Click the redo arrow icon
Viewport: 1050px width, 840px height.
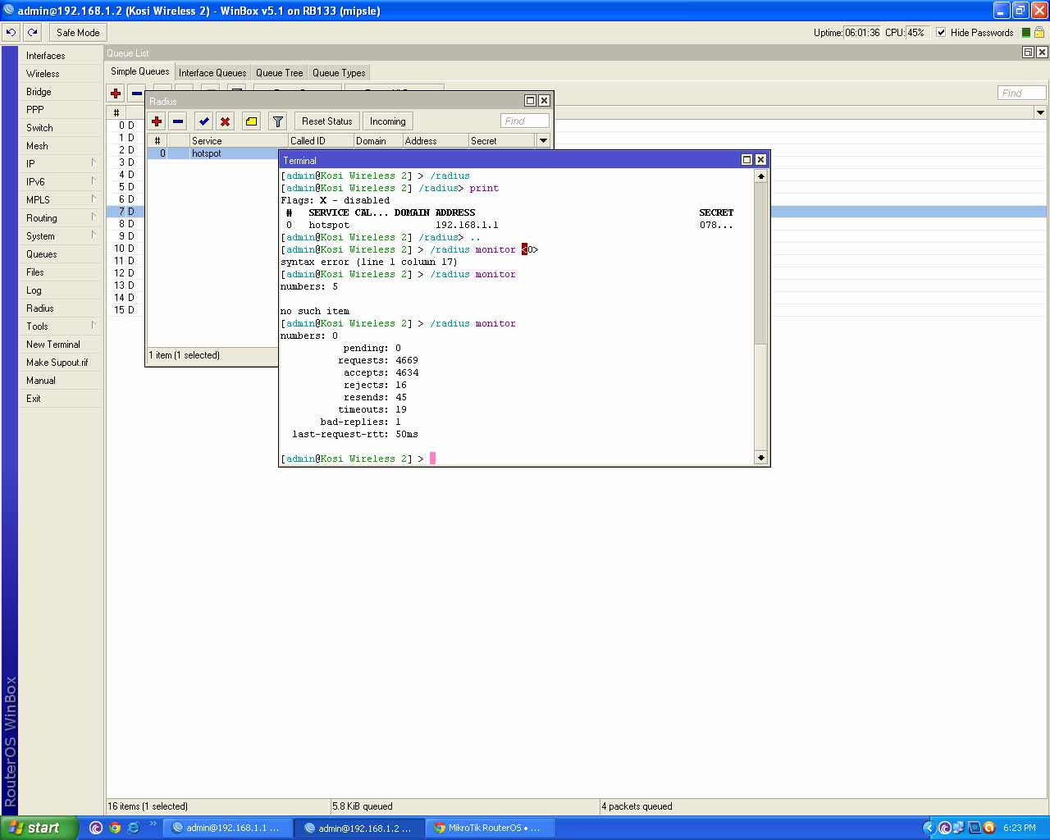coord(33,33)
